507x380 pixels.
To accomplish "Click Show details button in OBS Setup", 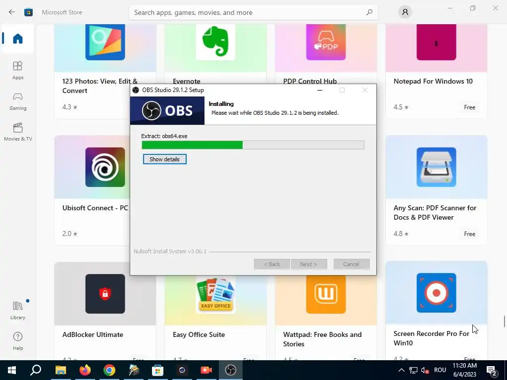I will click(164, 159).
